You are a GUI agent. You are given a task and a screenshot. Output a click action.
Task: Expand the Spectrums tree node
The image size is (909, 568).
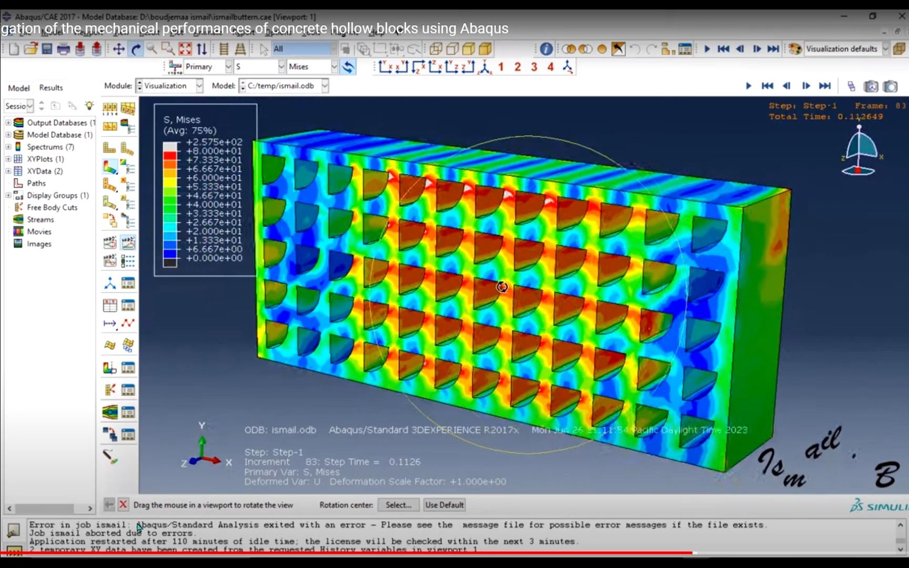[x=8, y=147]
